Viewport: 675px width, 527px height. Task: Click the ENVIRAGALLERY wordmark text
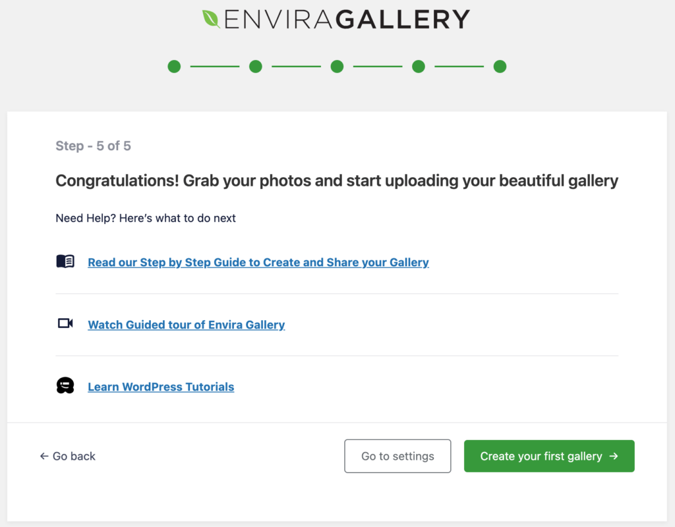(x=347, y=19)
